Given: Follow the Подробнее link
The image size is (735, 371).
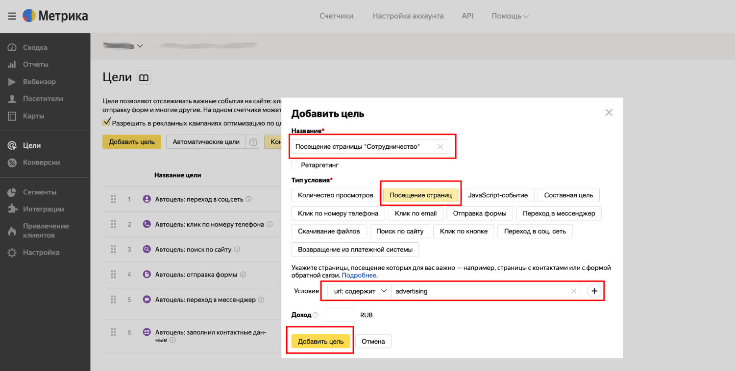Looking at the screenshot, I should click(359, 276).
